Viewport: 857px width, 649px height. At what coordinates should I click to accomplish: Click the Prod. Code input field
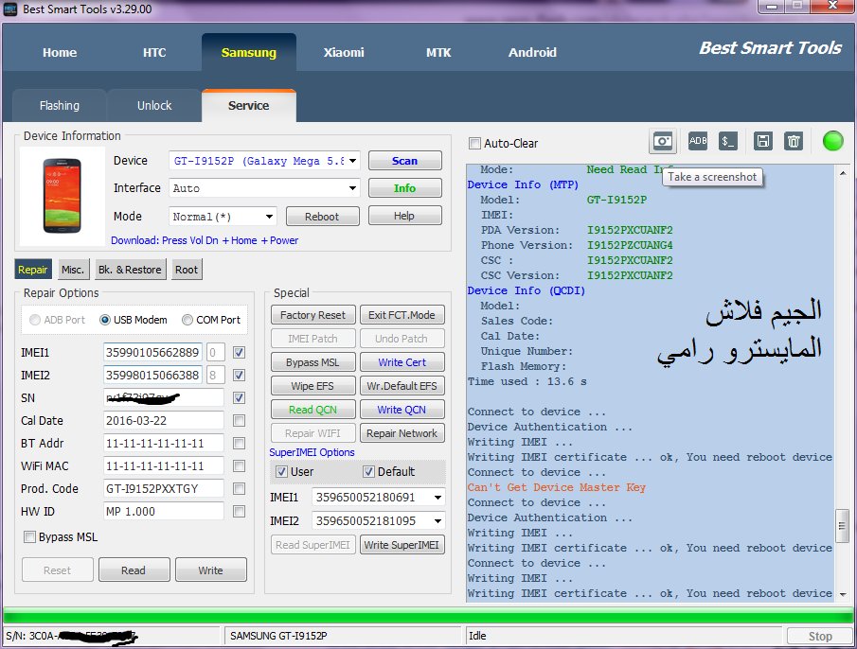164,488
